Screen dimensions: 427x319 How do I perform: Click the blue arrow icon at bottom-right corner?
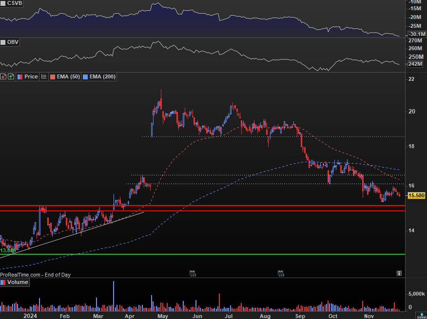point(421,315)
